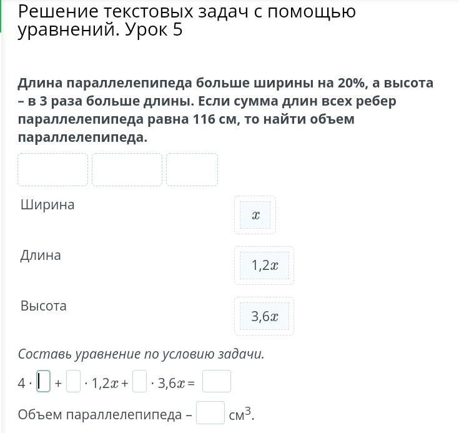The image size is (459, 433).
Task: Click the 'см³' unit label
Action: pos(240,414)
